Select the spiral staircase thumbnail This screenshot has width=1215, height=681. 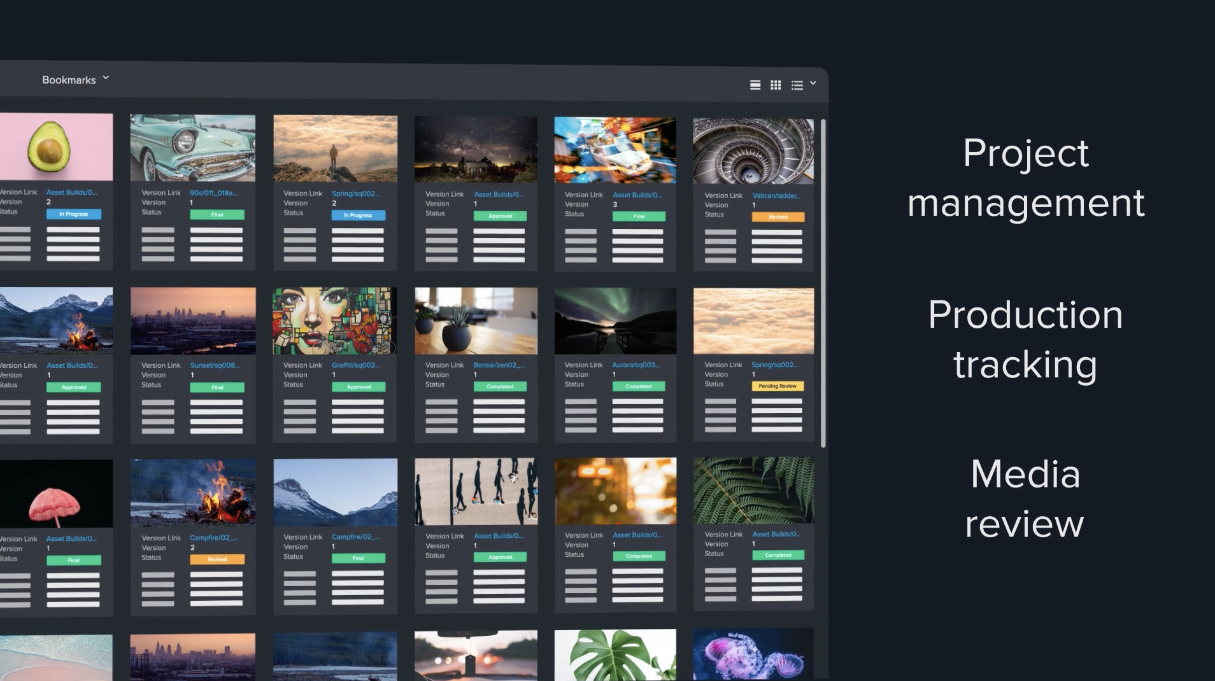(753, 151)
